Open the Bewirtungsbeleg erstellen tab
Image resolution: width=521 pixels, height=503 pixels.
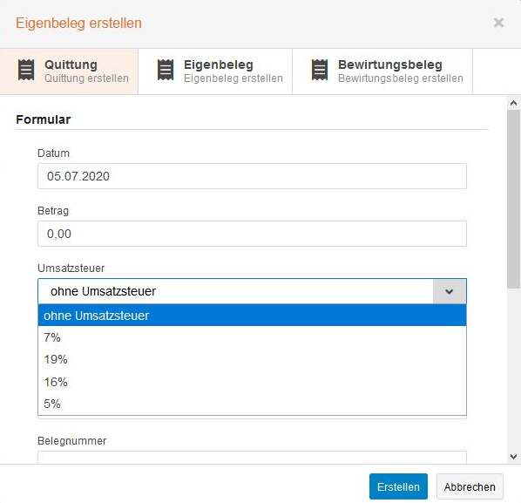[x=382, y=71]
